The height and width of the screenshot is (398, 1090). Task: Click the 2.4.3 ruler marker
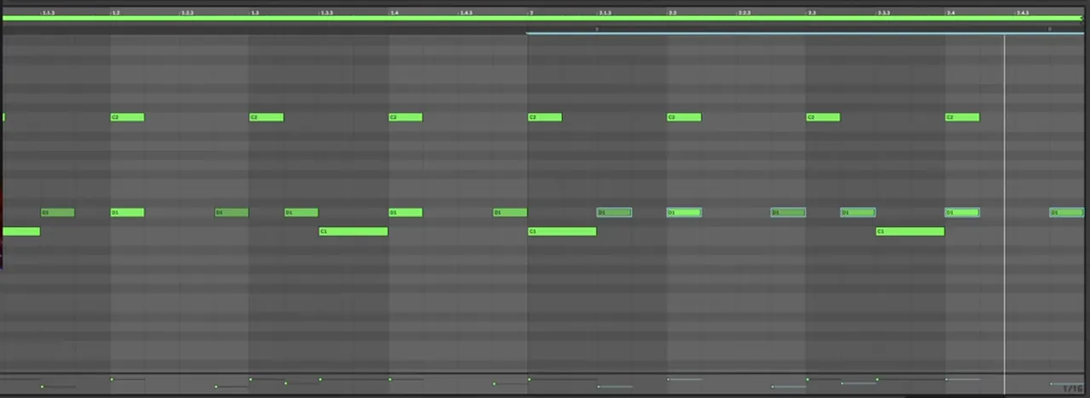1023,13
